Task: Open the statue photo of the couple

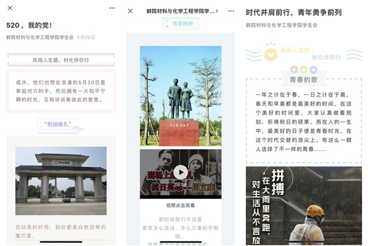Action: click(181, 95)
